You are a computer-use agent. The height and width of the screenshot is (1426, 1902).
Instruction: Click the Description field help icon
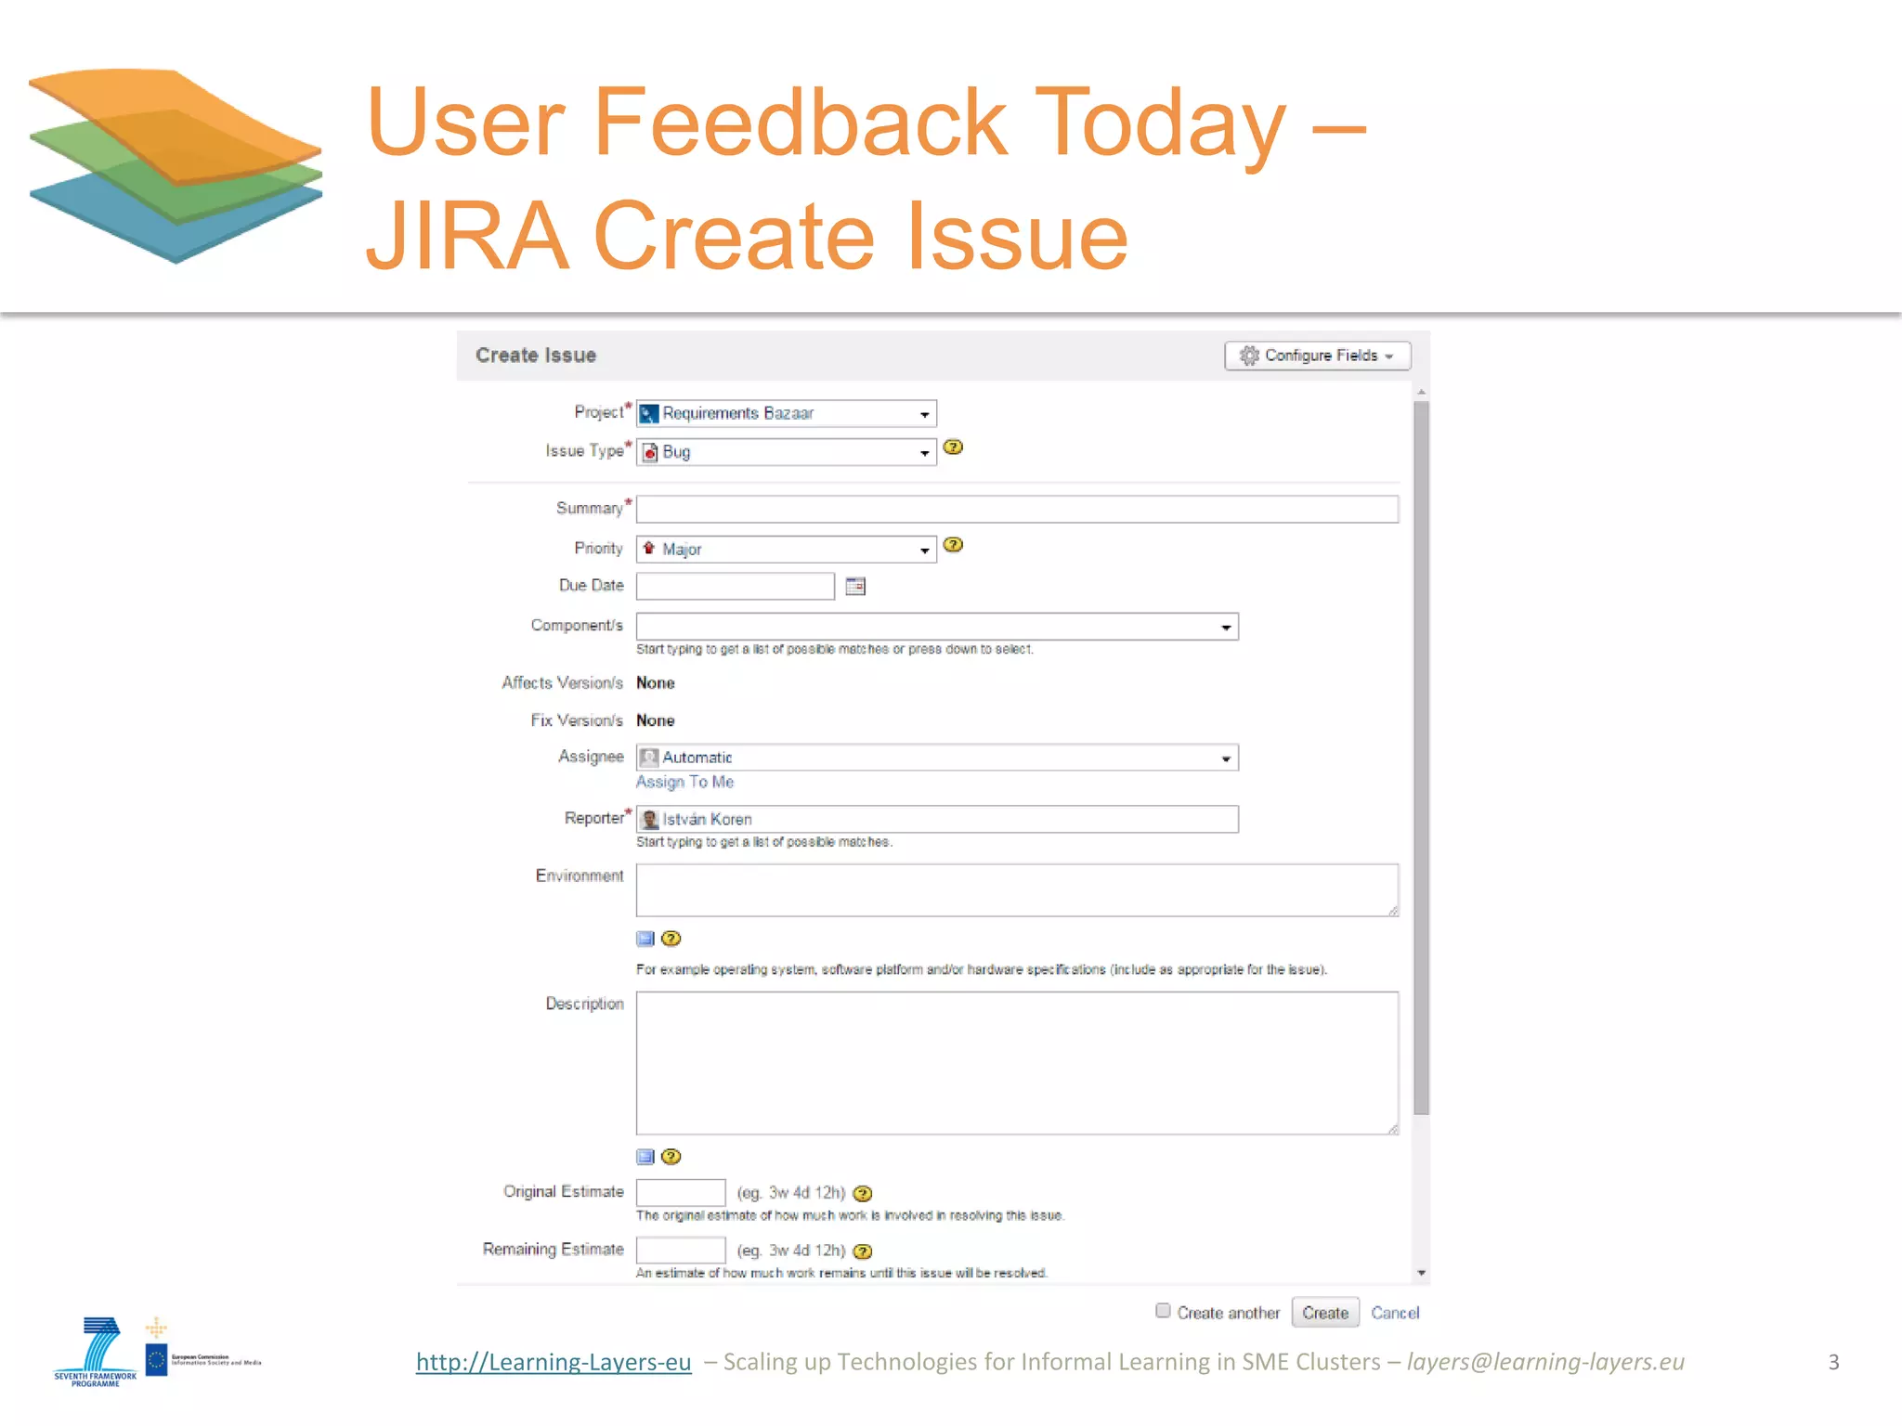(671, 1157)
